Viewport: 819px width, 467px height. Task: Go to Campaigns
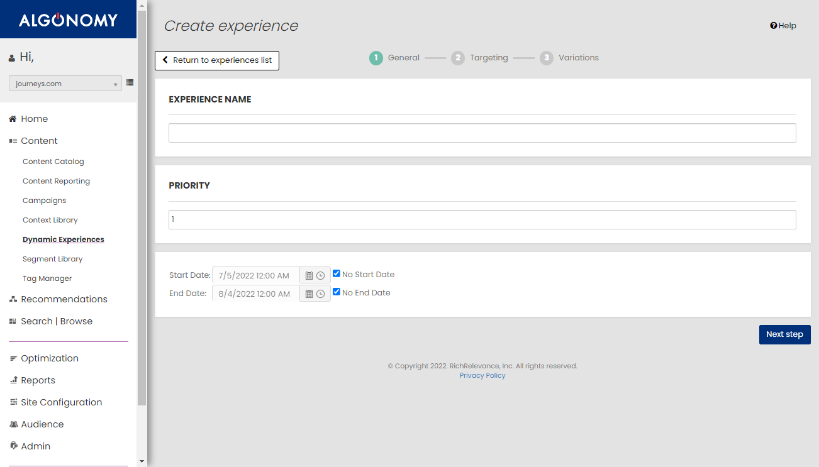[x=45, y=201]
